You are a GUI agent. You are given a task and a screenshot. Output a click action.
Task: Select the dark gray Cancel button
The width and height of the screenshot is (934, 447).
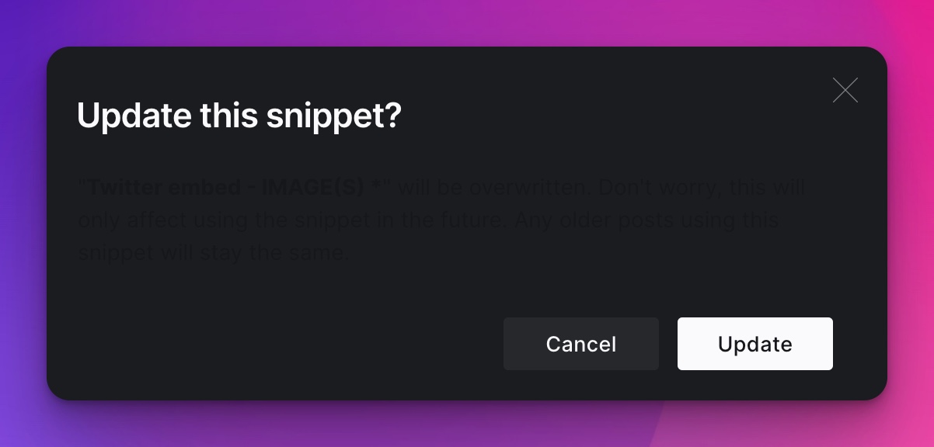point(581,344)
